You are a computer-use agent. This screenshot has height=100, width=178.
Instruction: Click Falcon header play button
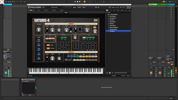click(x=118, y=7)
